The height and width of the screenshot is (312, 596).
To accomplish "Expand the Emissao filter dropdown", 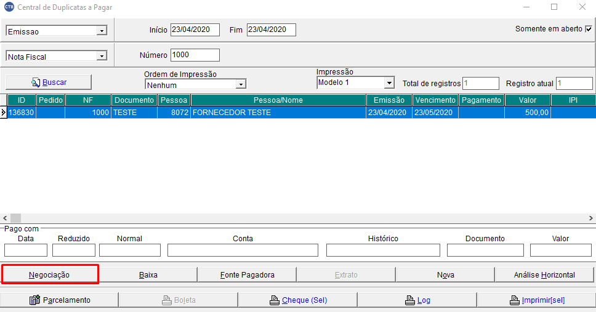I will point(102,31).
